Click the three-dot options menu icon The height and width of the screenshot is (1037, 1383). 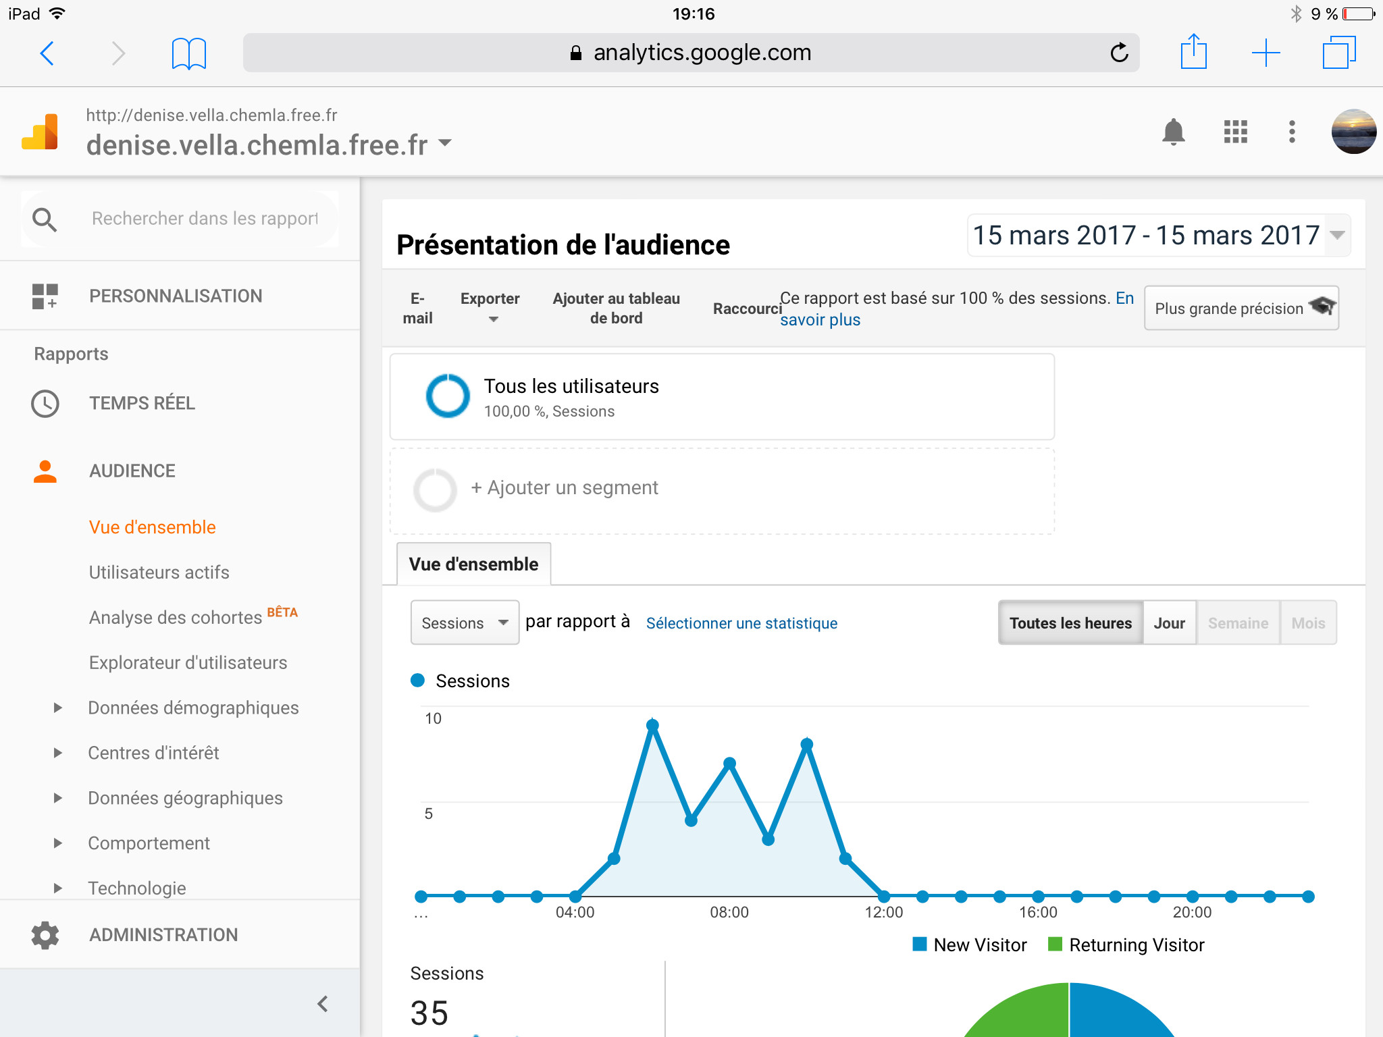pyautogui.click(x=1291, y=132)
